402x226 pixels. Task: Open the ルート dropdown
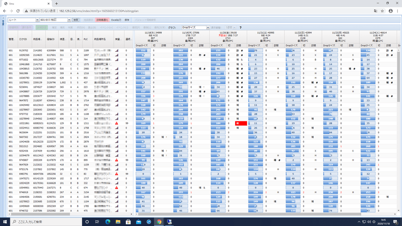(x=24, y=20)
